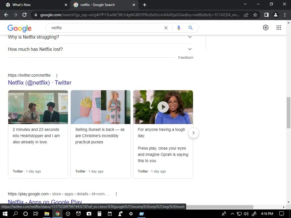Open the Calculator from taskbar
This screenshot has width=291, height=218.
coord(99,214)
